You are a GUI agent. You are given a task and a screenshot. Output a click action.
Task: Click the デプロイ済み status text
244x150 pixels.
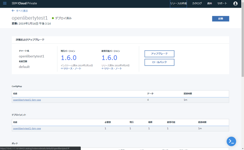[x=63, y=18]
